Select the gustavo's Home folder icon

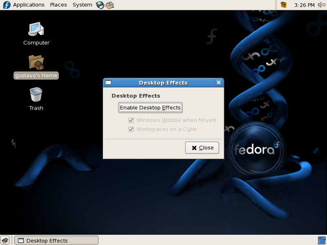36,62
